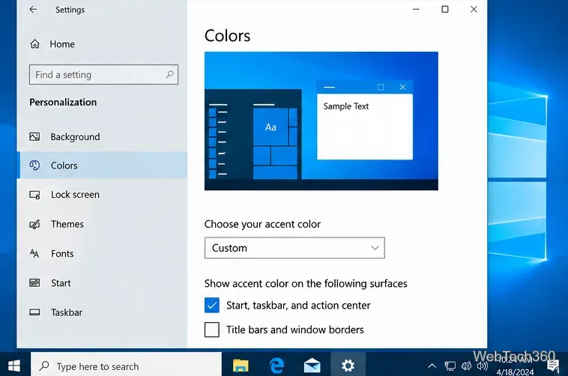Open the Background settings page
The height and width of the screenshot is (376, 568).
(x=102, y=136)
